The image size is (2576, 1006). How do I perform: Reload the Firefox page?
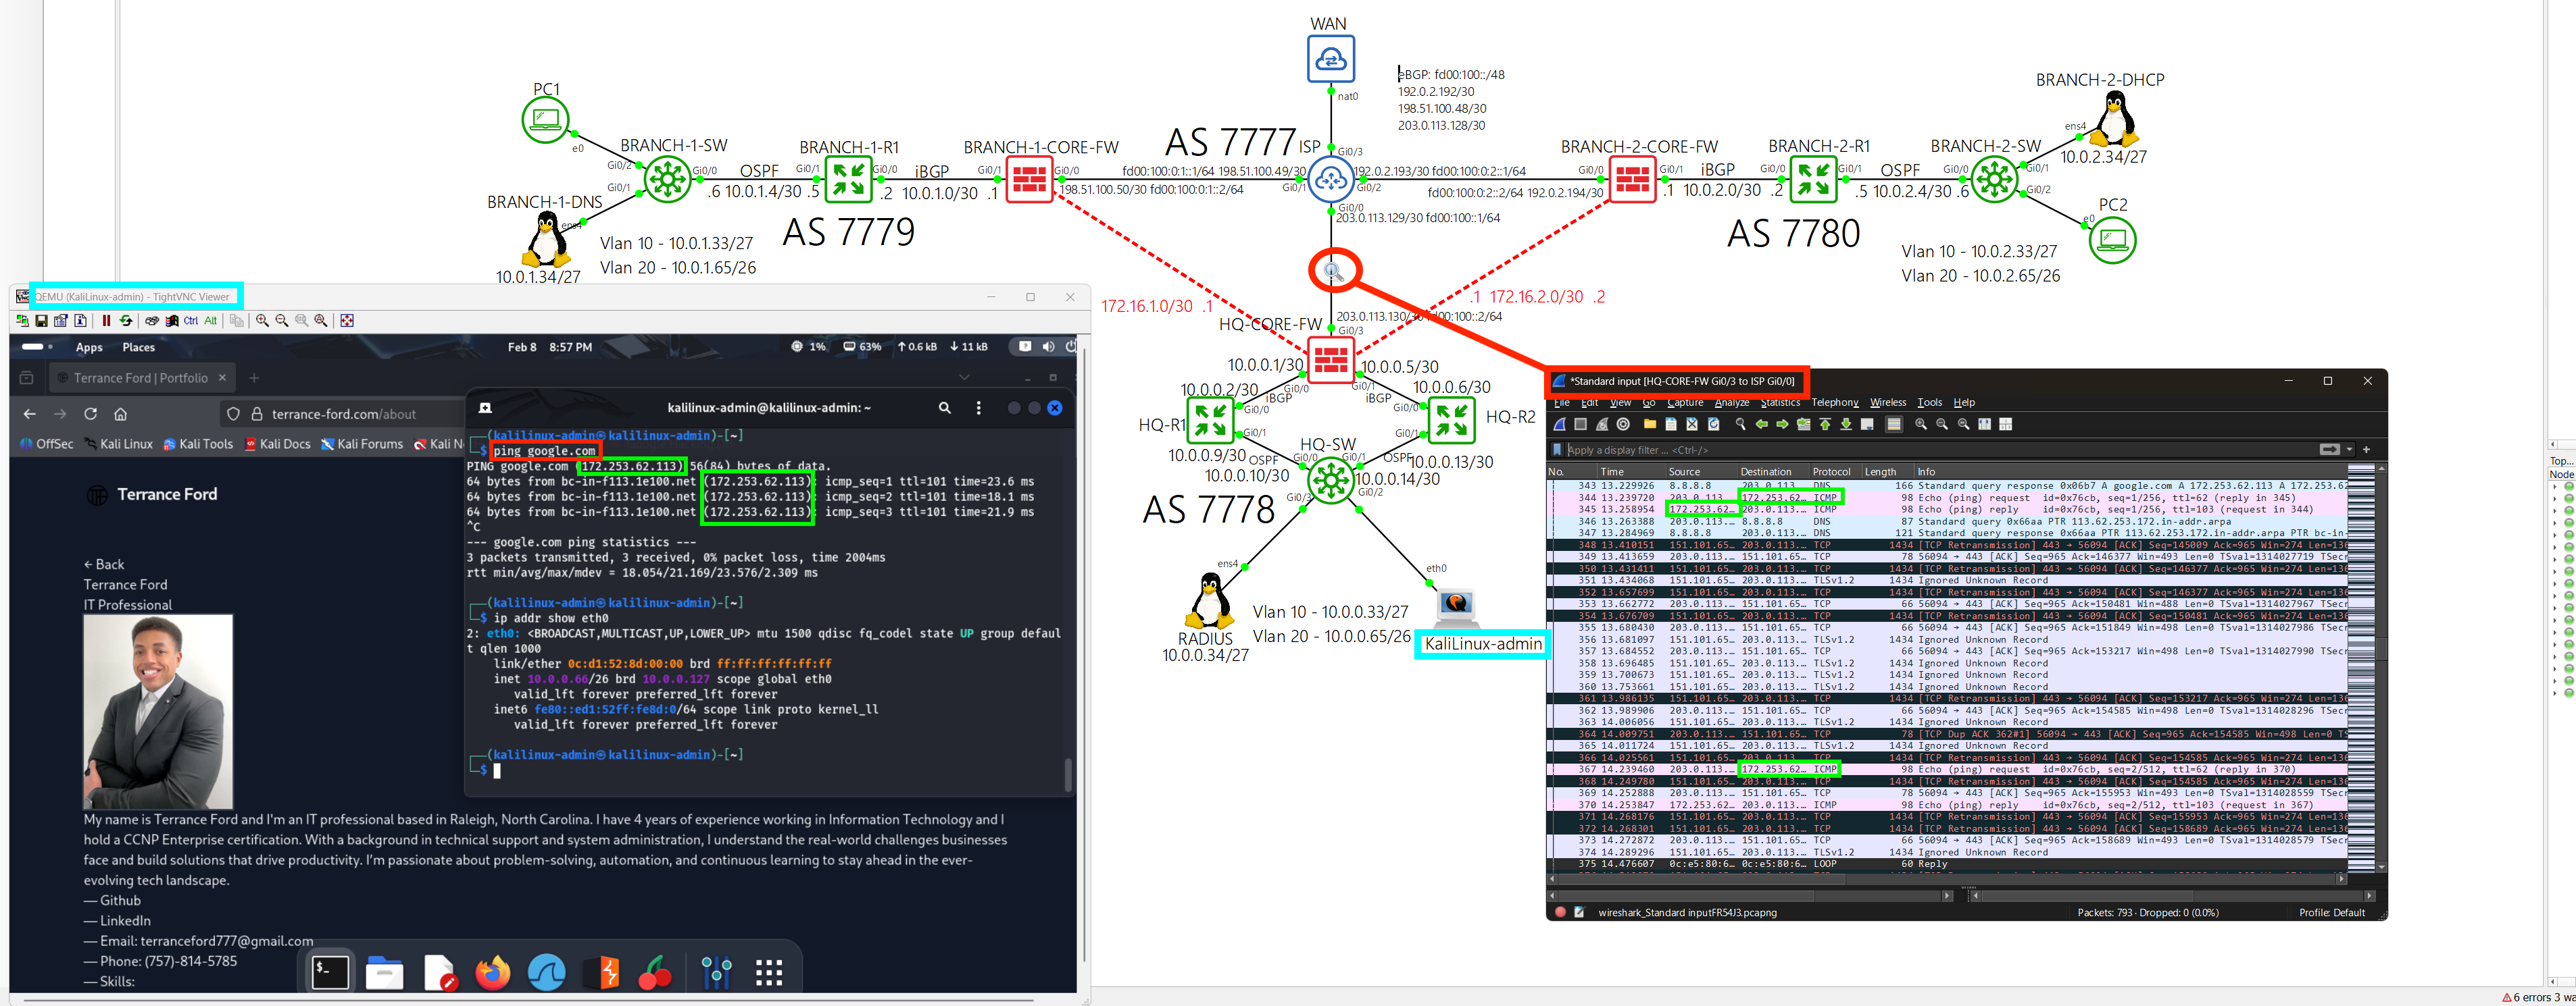point(91,414)
